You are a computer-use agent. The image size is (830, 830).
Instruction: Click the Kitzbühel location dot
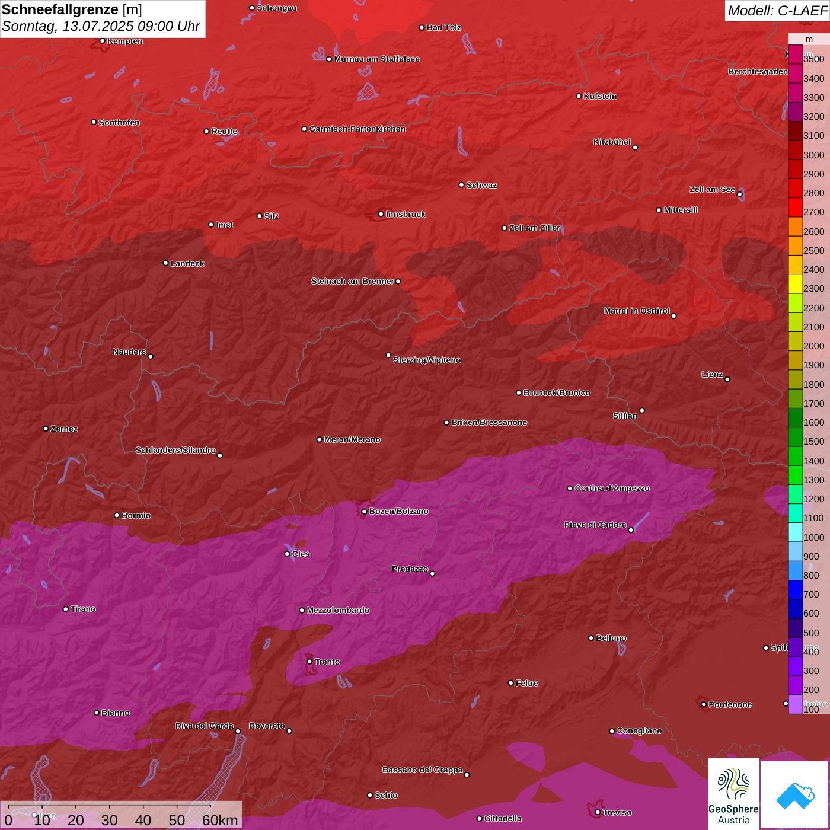[x=635, y=148]
